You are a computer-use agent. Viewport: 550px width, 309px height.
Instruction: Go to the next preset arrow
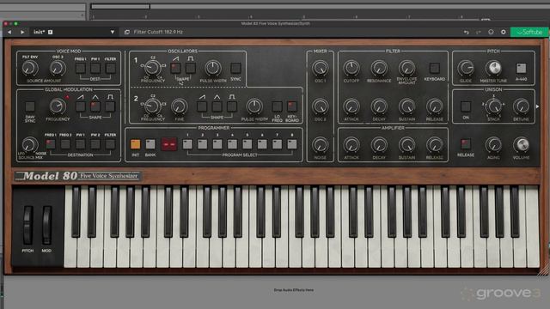(x=22, y=32)
